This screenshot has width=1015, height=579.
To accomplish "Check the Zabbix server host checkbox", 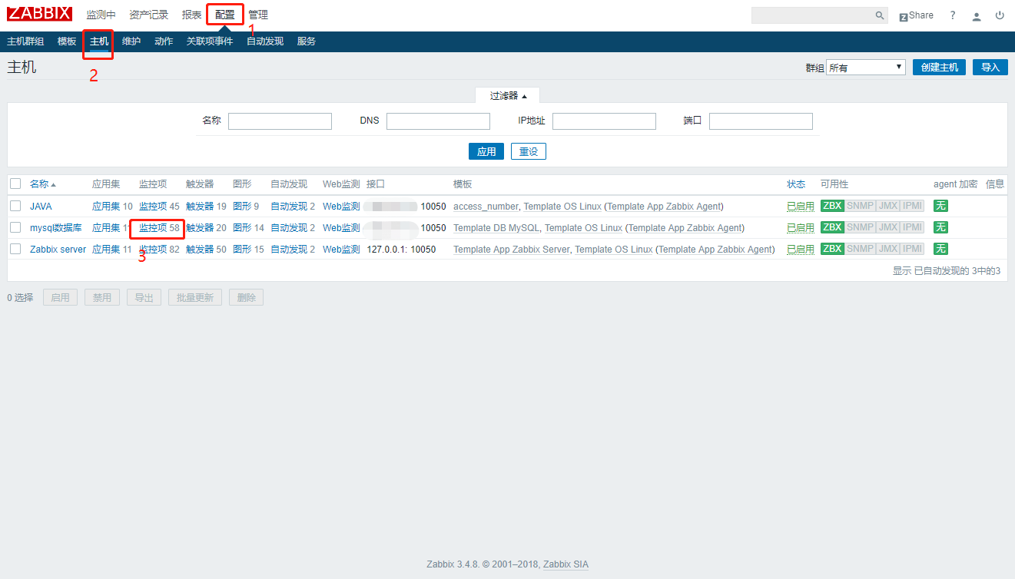I will pyautogui.click(x=15, y=249).
